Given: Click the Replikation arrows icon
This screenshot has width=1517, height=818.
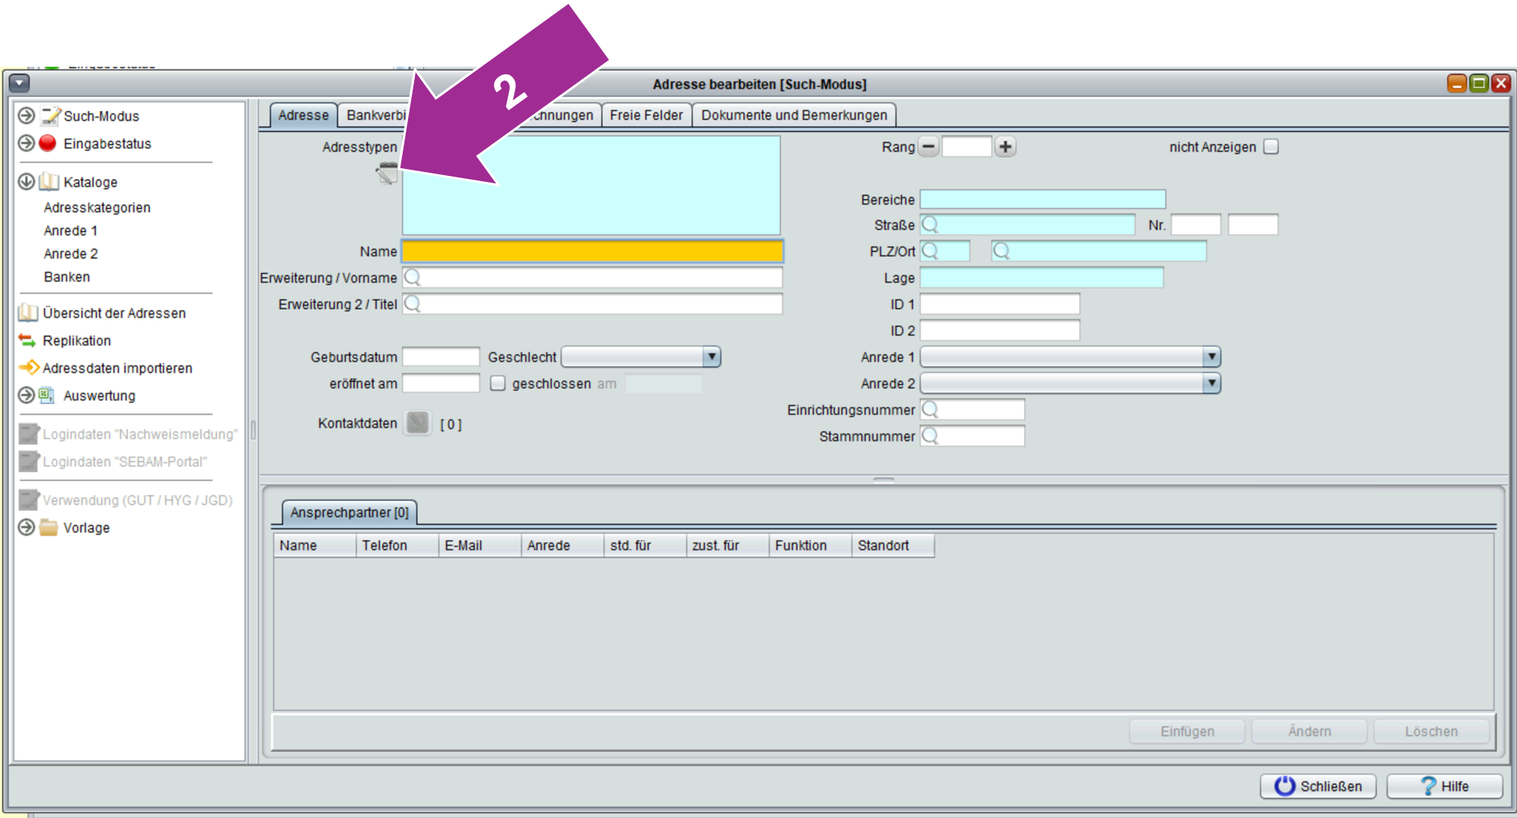Looking at the screenshot, I should 27,340.
